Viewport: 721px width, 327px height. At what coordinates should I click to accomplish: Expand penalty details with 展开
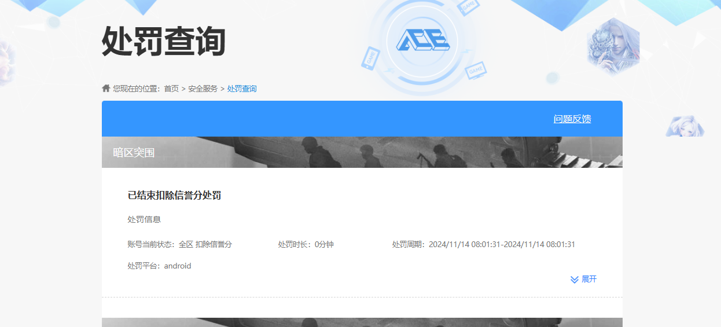click(589, 279)
